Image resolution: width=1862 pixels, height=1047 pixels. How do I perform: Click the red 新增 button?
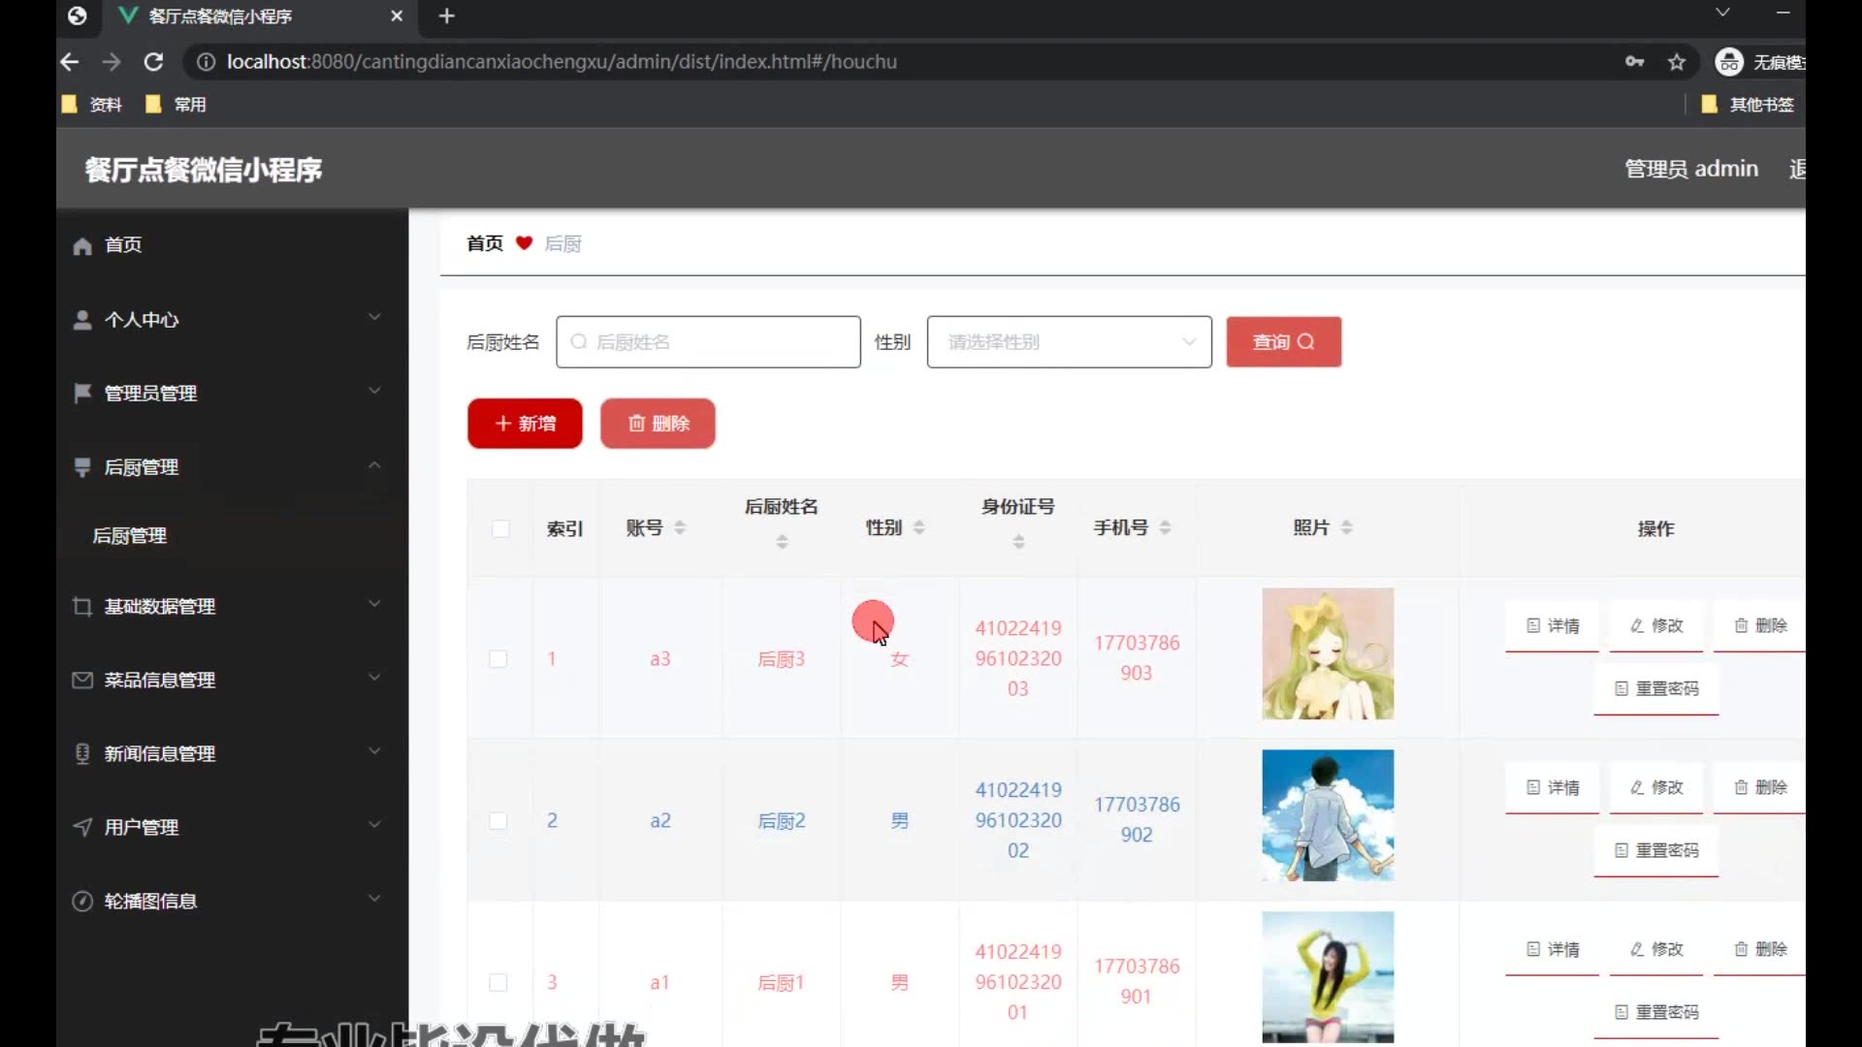pyautogui.click(x=525, y=424)
